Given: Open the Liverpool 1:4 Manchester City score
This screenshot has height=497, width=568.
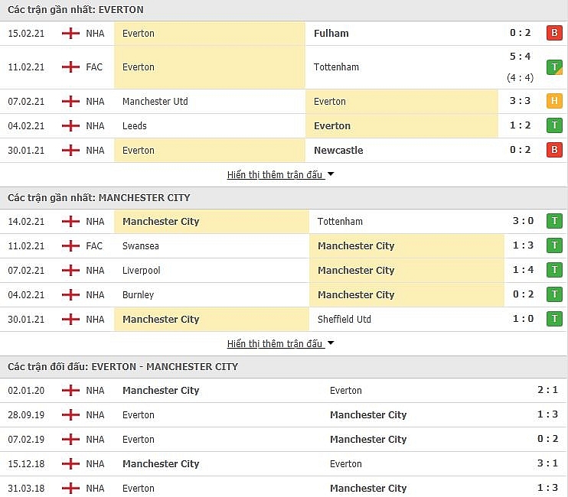Looking at the screenshot, I should tap(523, 271).
